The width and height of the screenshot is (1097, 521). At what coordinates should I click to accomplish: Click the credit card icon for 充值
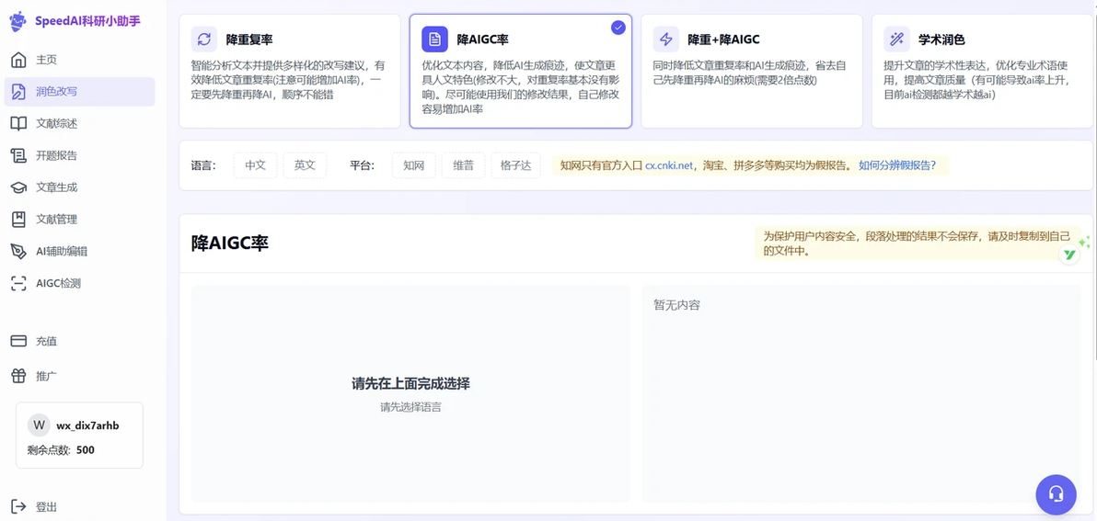pos(19,342)
